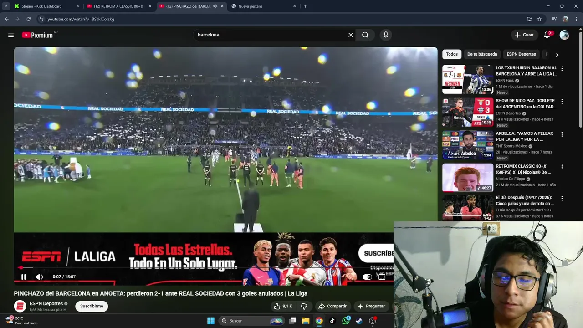Screen dimensions: 583x328
Task: Share the video with Compartir
Action: (332, 306)
